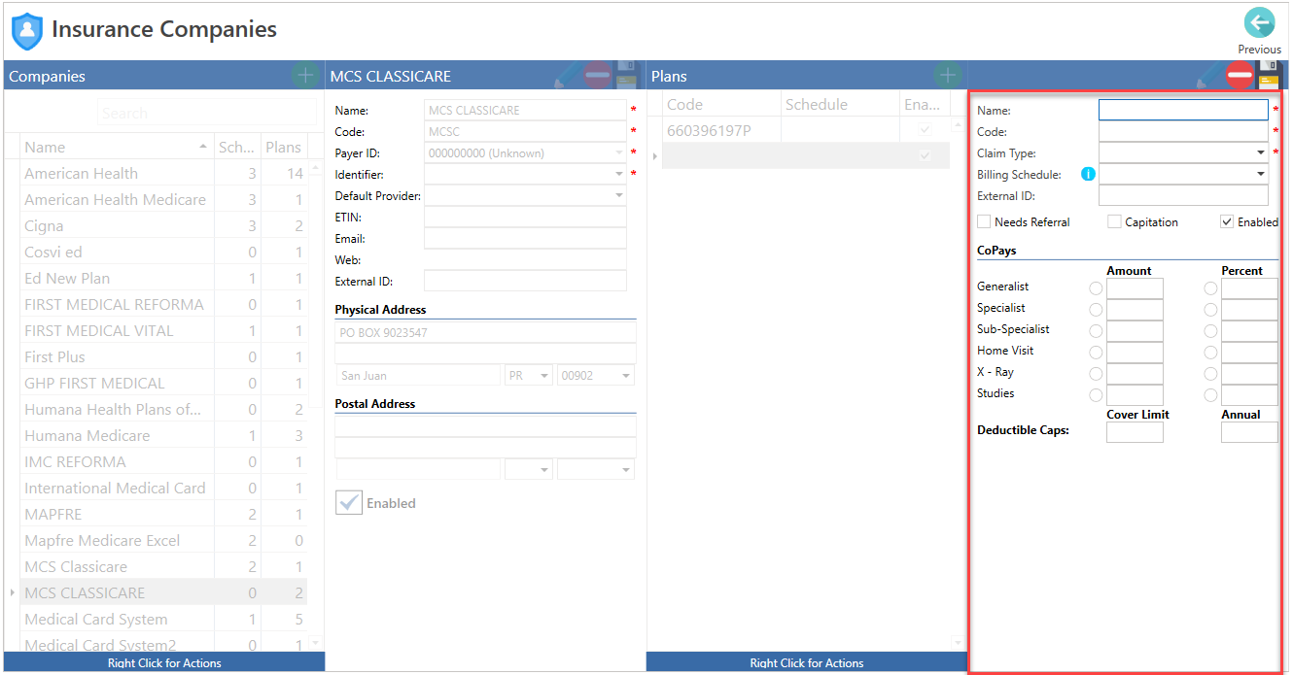
Task: Open the Default Provider dropdown
Action: pyautogui.click(x=619, y=196)
